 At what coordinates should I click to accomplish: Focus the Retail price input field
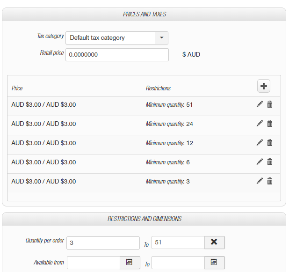117,55
